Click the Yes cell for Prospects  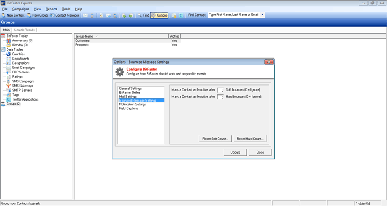pos(175,45)
